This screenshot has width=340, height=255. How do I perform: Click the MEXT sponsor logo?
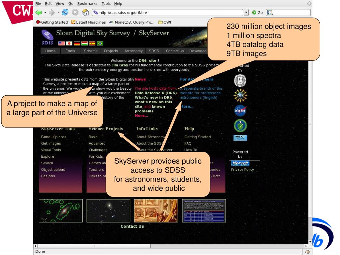240,138
